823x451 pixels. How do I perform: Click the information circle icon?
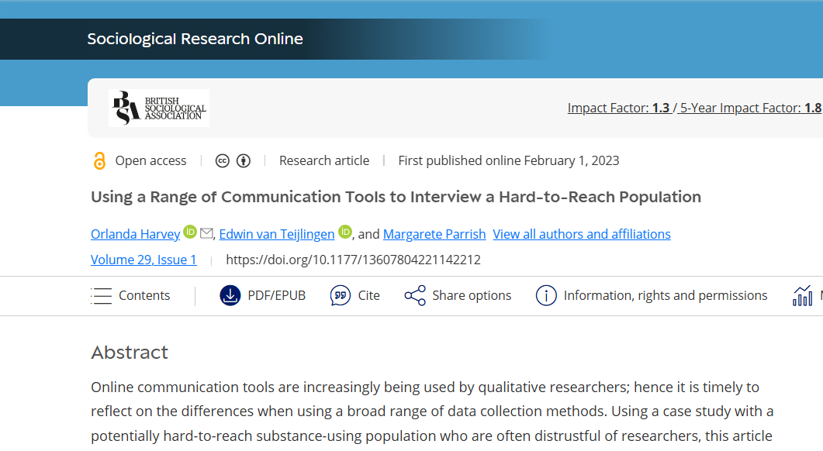click(x=546, y=295)
